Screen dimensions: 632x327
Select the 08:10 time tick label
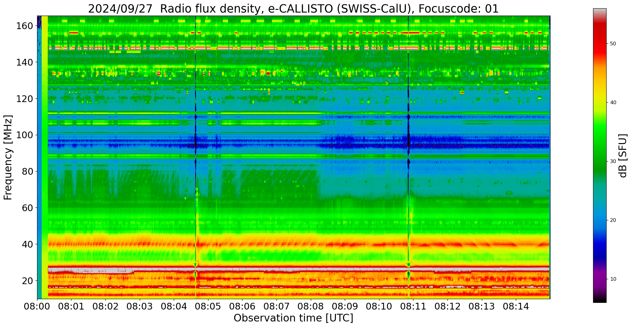pyautogui.click(x=379, y=306)
